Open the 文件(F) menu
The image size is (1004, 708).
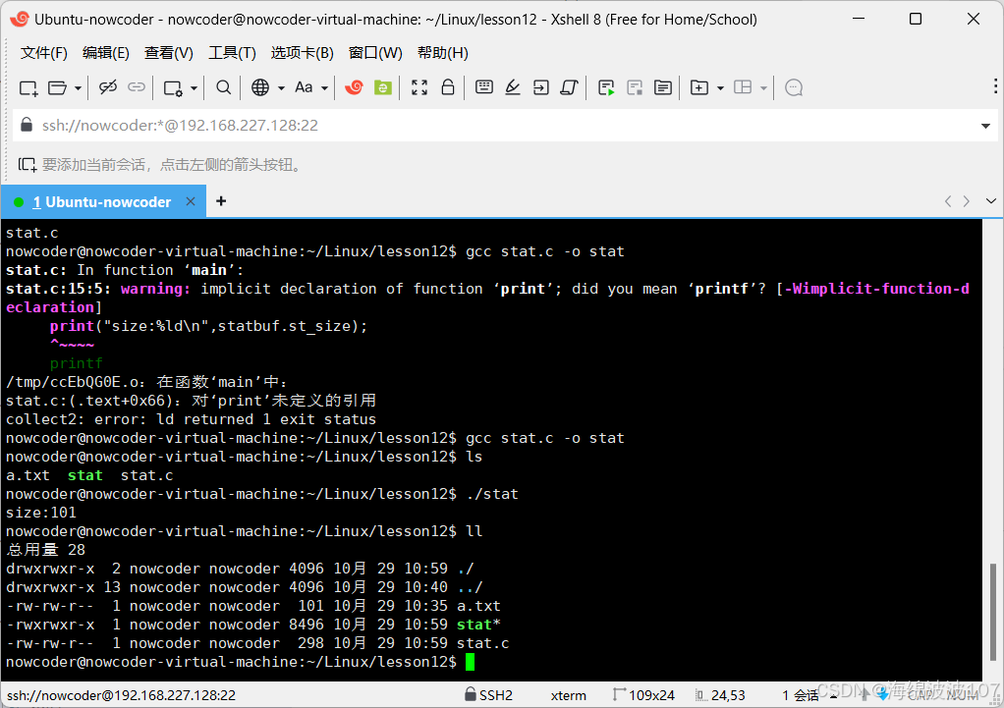click(43, 52)
